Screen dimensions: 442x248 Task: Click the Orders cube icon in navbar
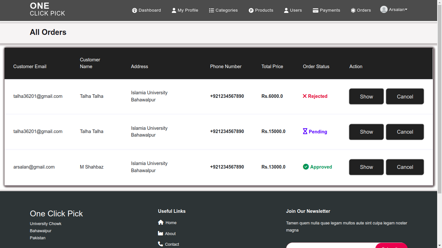pos(353,10)
